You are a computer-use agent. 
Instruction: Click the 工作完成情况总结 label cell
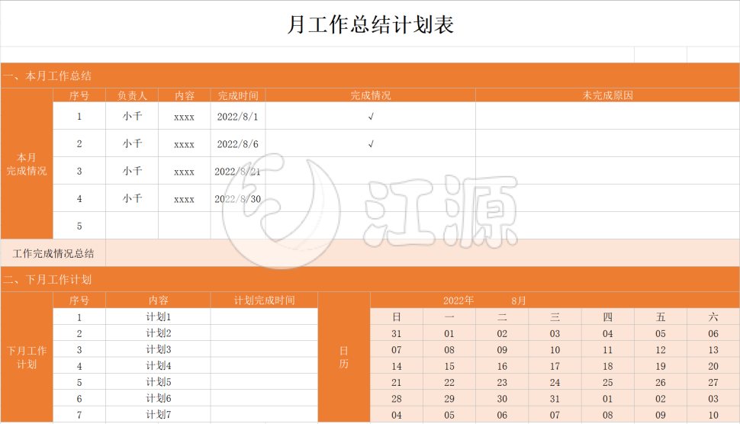pyautogui.click(x=53, y=253)
